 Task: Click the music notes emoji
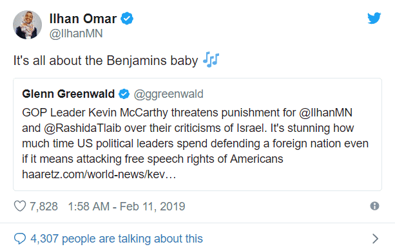pos(211,60)
